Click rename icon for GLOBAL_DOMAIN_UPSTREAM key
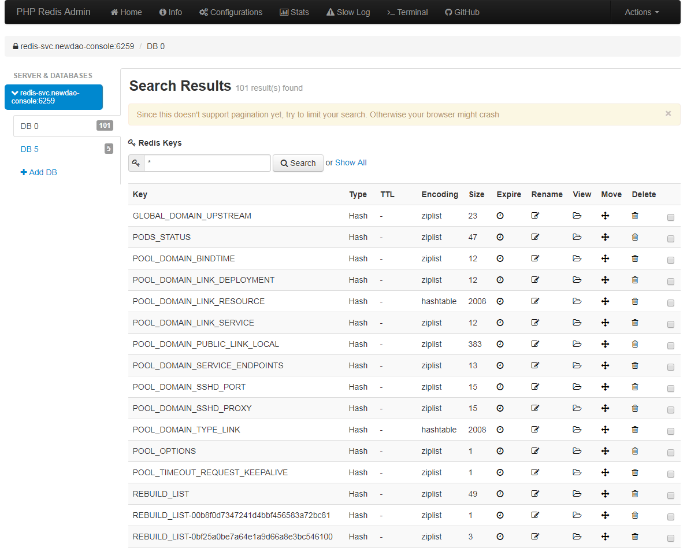The width and height of the screenshot is (687, 551). point(535,216)
